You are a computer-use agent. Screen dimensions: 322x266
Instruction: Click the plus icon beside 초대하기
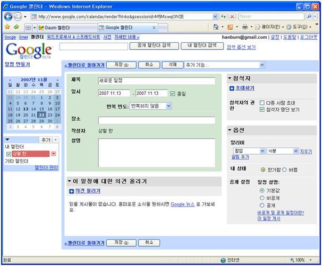coord(232,88)
